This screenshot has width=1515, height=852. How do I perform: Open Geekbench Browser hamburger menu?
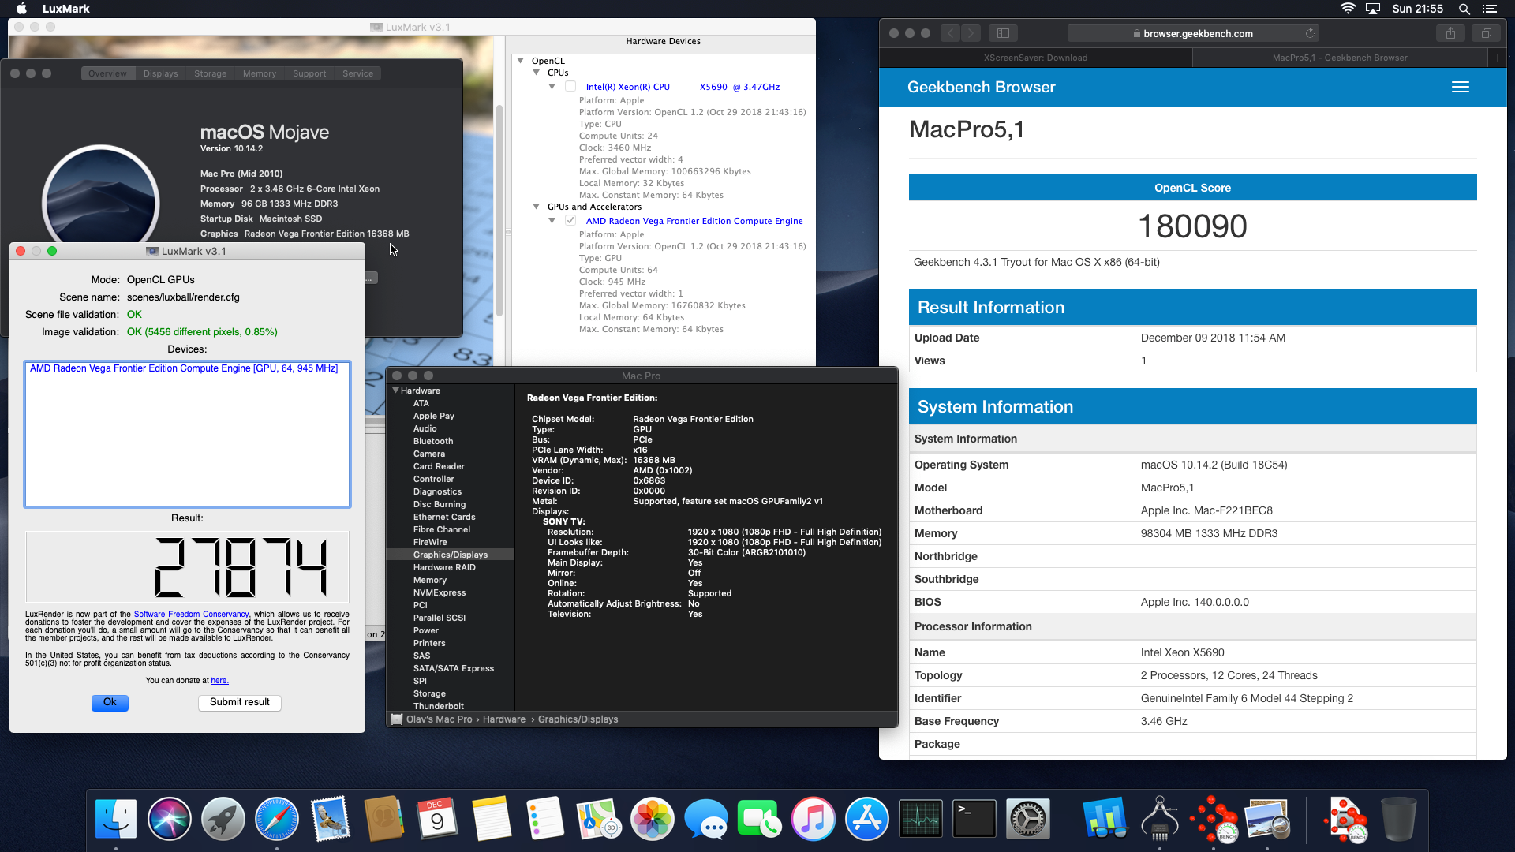coord(1460,88)
